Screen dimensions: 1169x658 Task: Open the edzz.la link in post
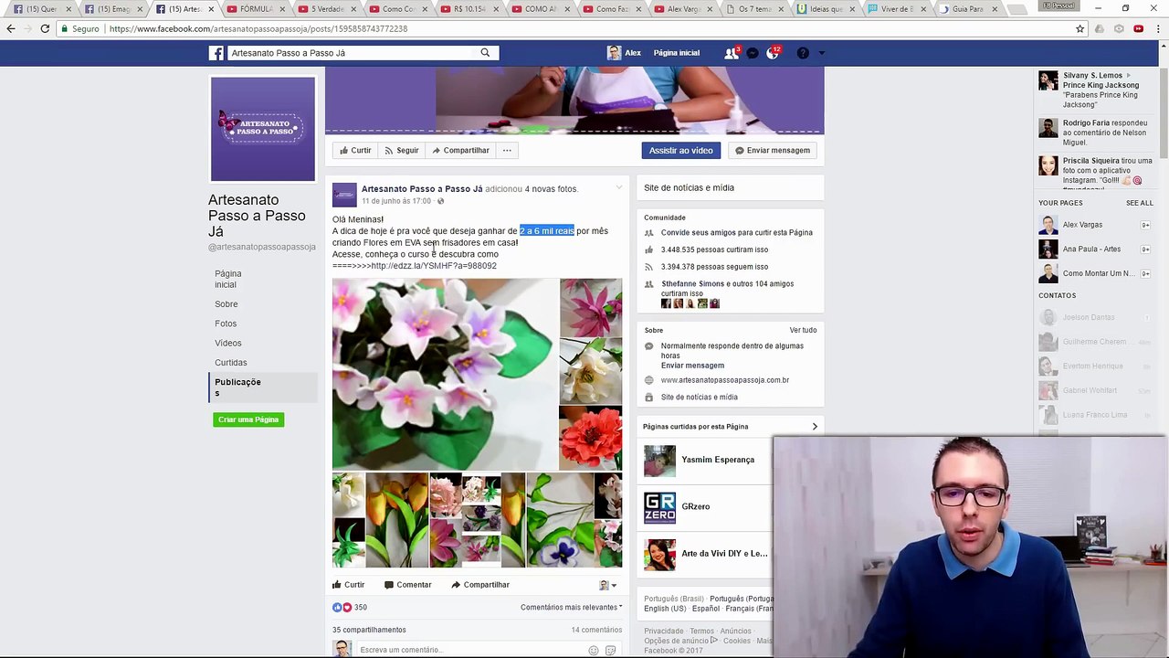click(x=434, y=266)
